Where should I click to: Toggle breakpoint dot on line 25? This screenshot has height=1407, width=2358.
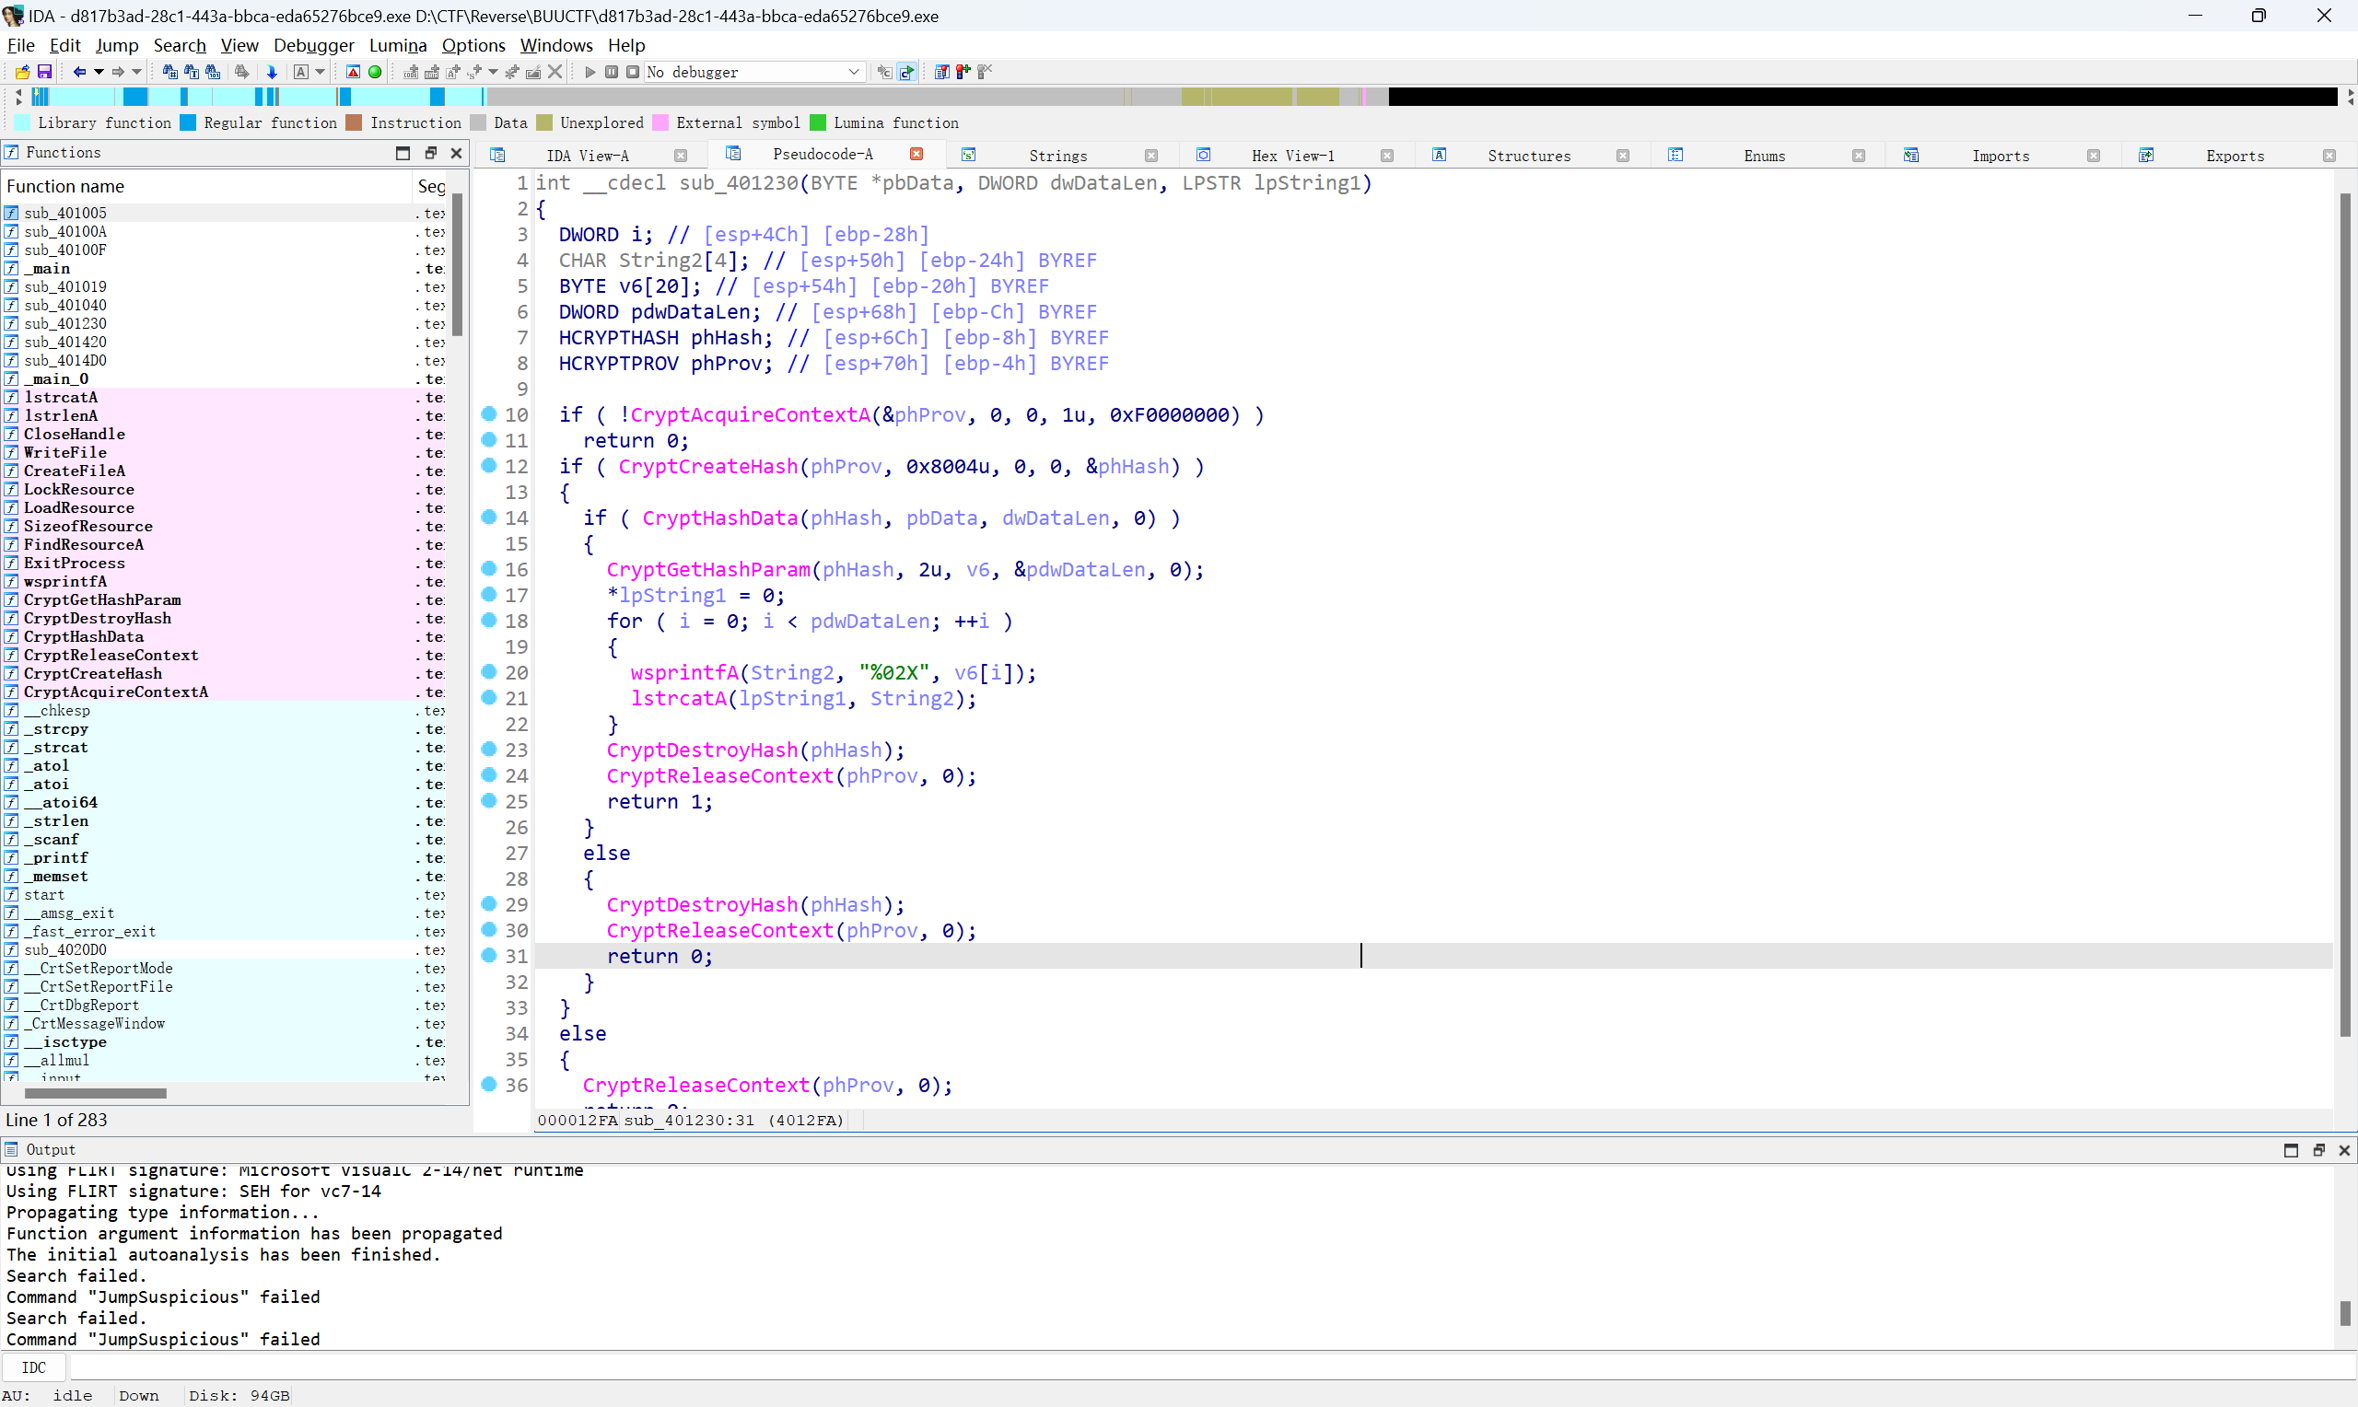click(489, 800)
